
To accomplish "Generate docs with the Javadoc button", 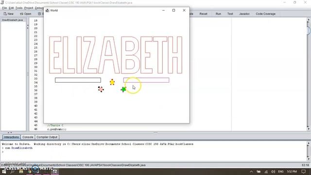I will coord(244,14).
